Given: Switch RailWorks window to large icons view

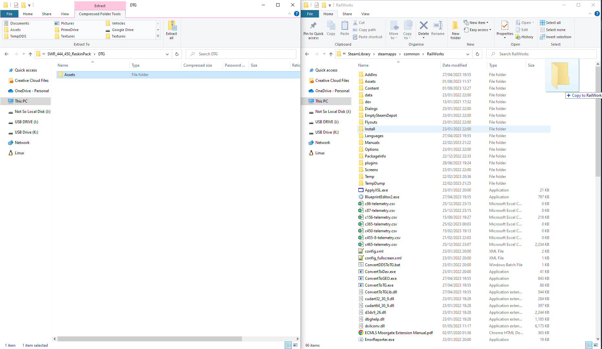Looking at the screenshot, I should (596, 345).
